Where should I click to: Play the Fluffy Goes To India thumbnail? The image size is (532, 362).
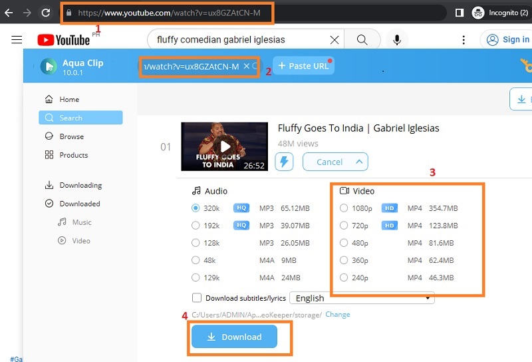pos(225,146)
